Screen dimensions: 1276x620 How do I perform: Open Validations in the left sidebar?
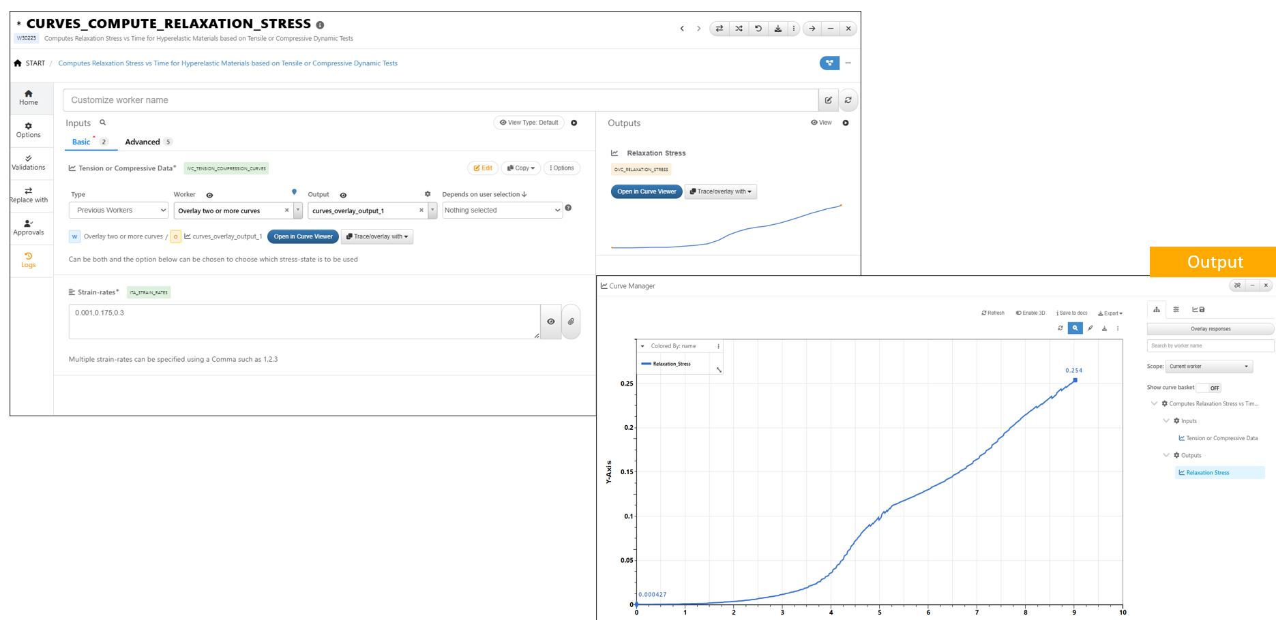(x=29, y=162)
